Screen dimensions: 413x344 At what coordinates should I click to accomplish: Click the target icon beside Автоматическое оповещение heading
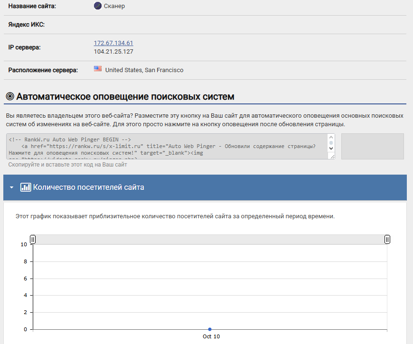10,97
